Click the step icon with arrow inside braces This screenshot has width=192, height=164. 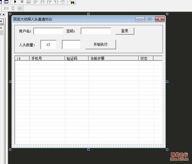coord(42,2)
